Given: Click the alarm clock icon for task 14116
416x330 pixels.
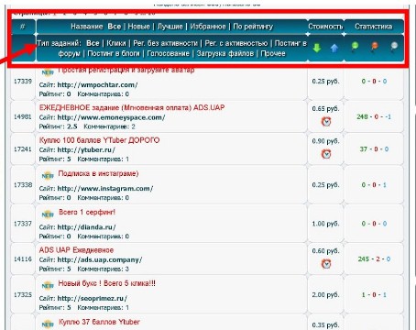Looking at the screenshot, I should click(326, 263).
